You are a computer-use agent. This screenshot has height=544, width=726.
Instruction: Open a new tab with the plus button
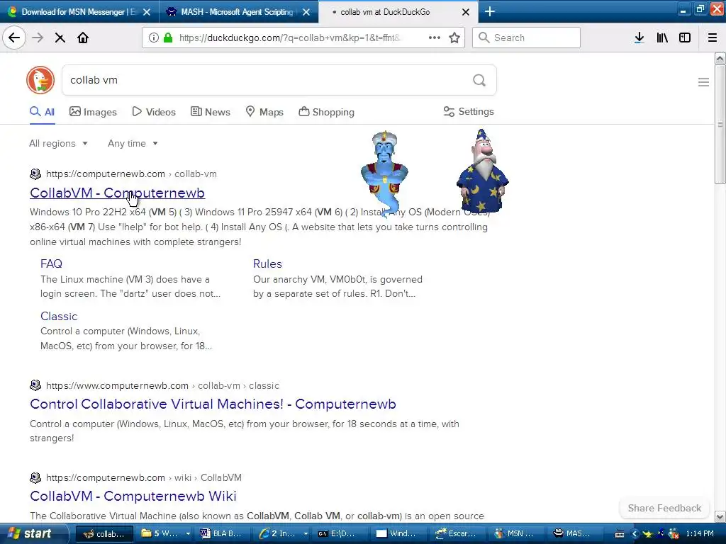coord(489,11)
